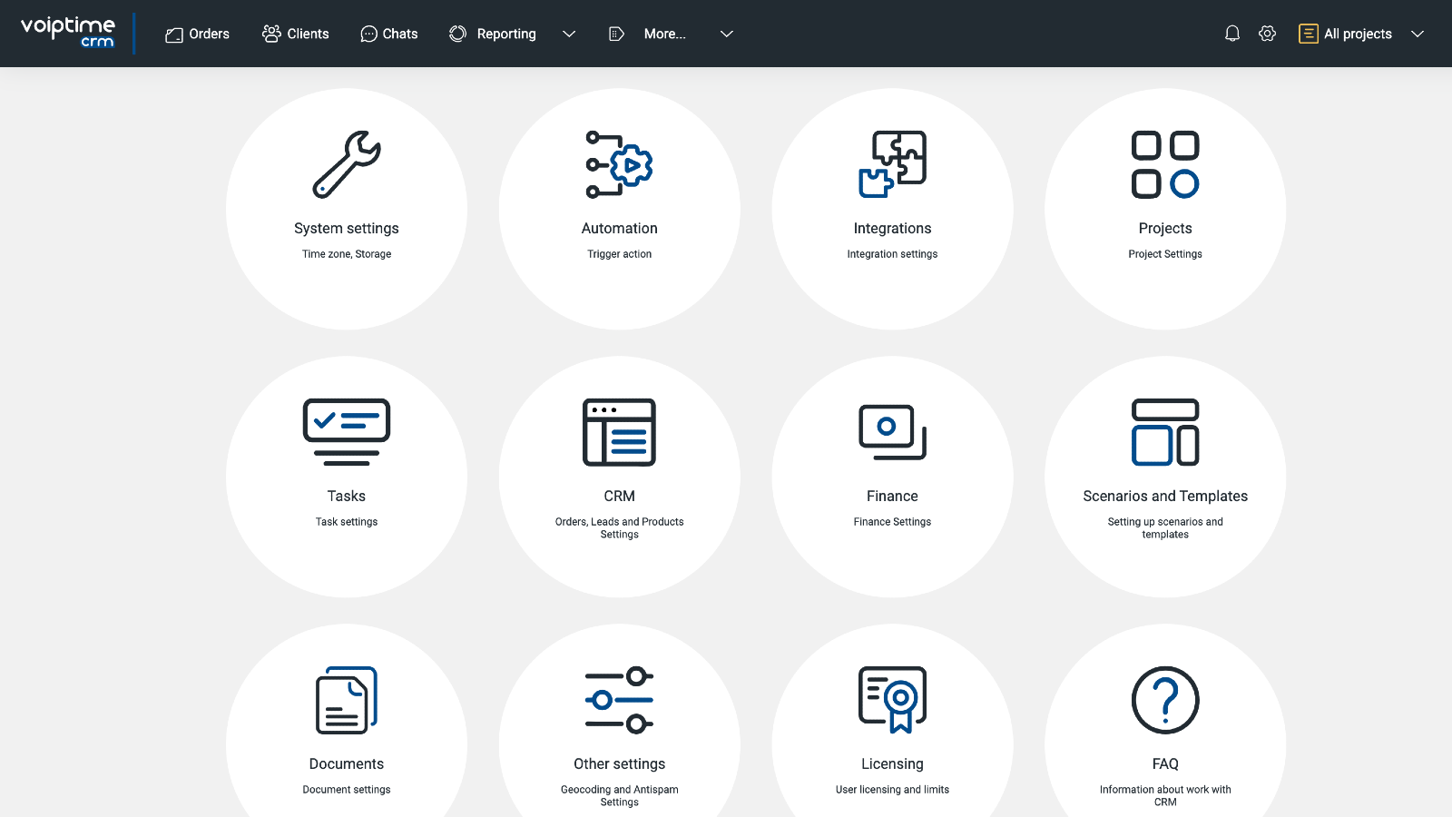Open the CRM window icon
The height and width of the screenshot is (817, 1452).
coord(619,432)
